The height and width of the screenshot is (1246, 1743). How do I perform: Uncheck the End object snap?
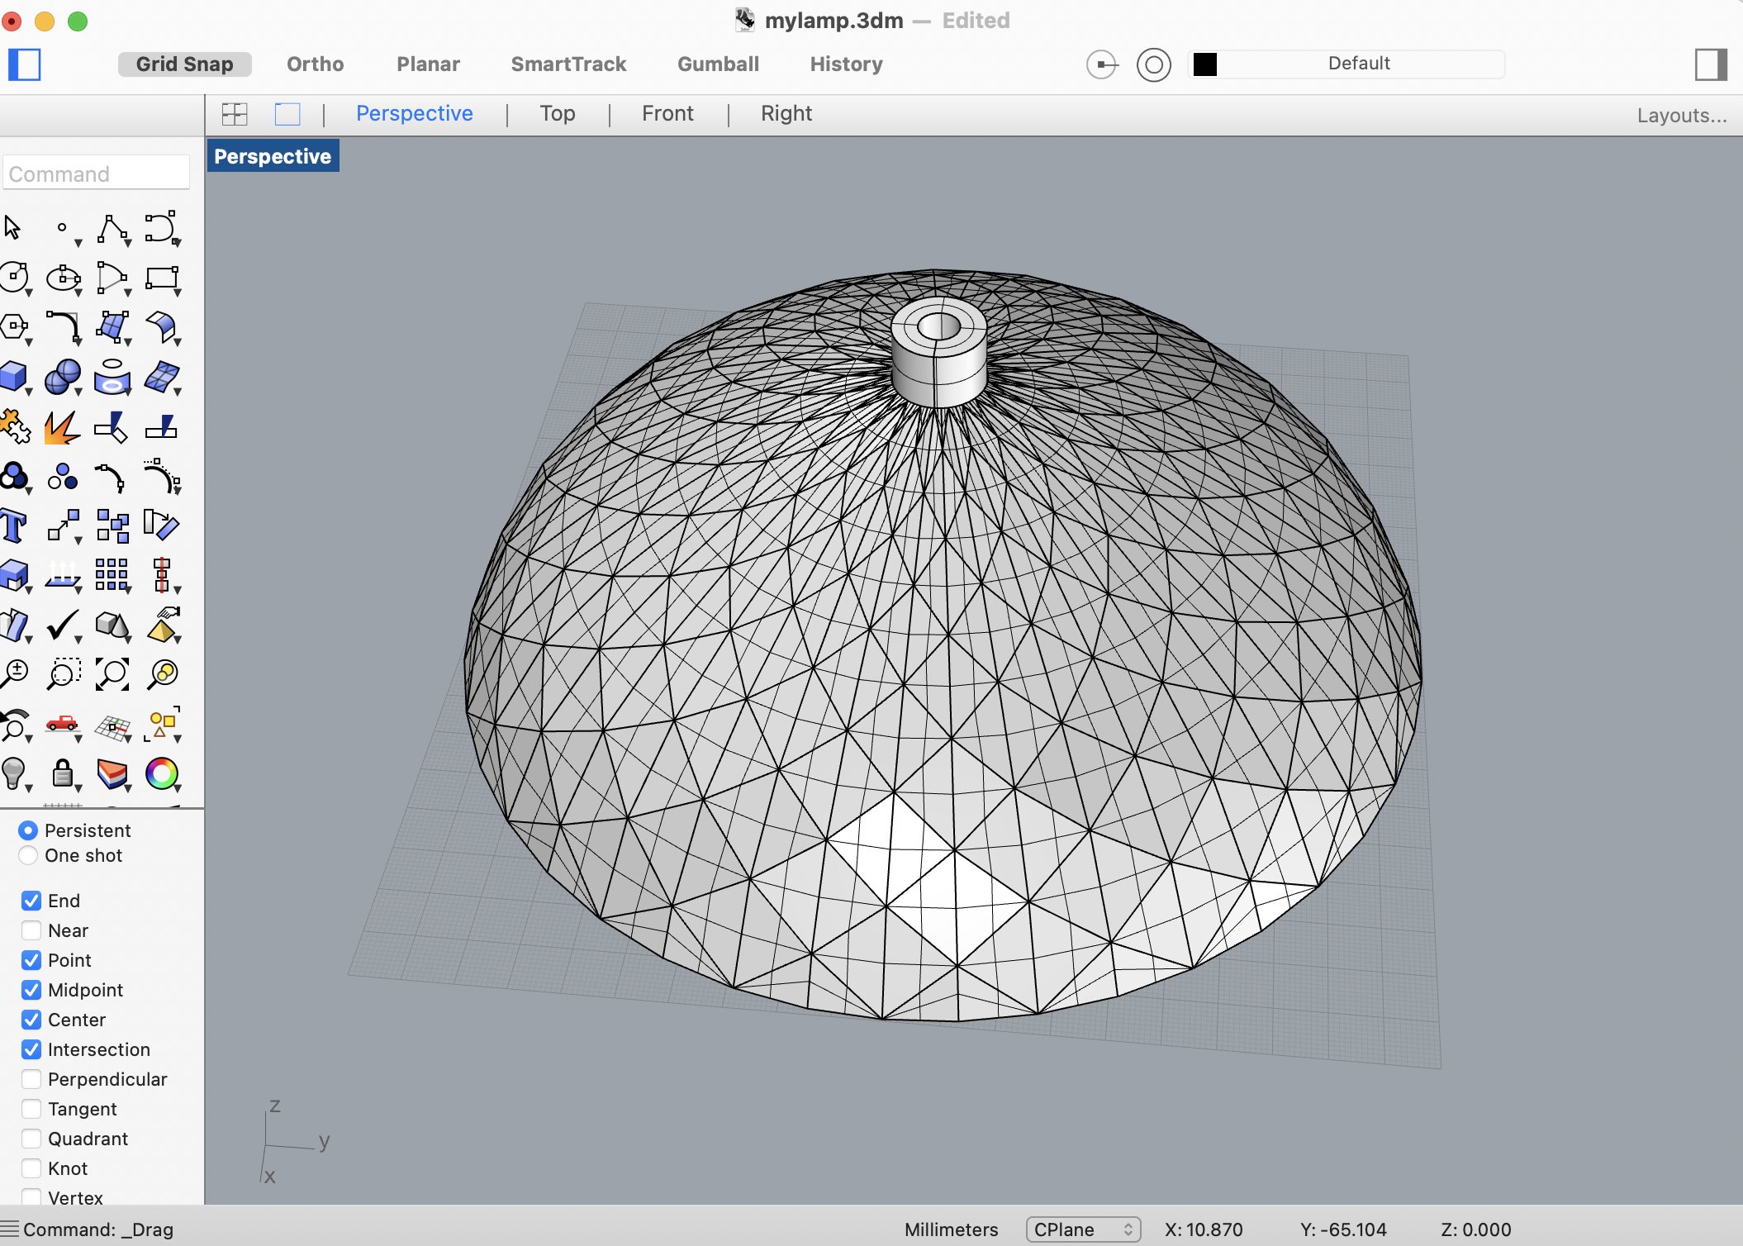coord(31,901)
